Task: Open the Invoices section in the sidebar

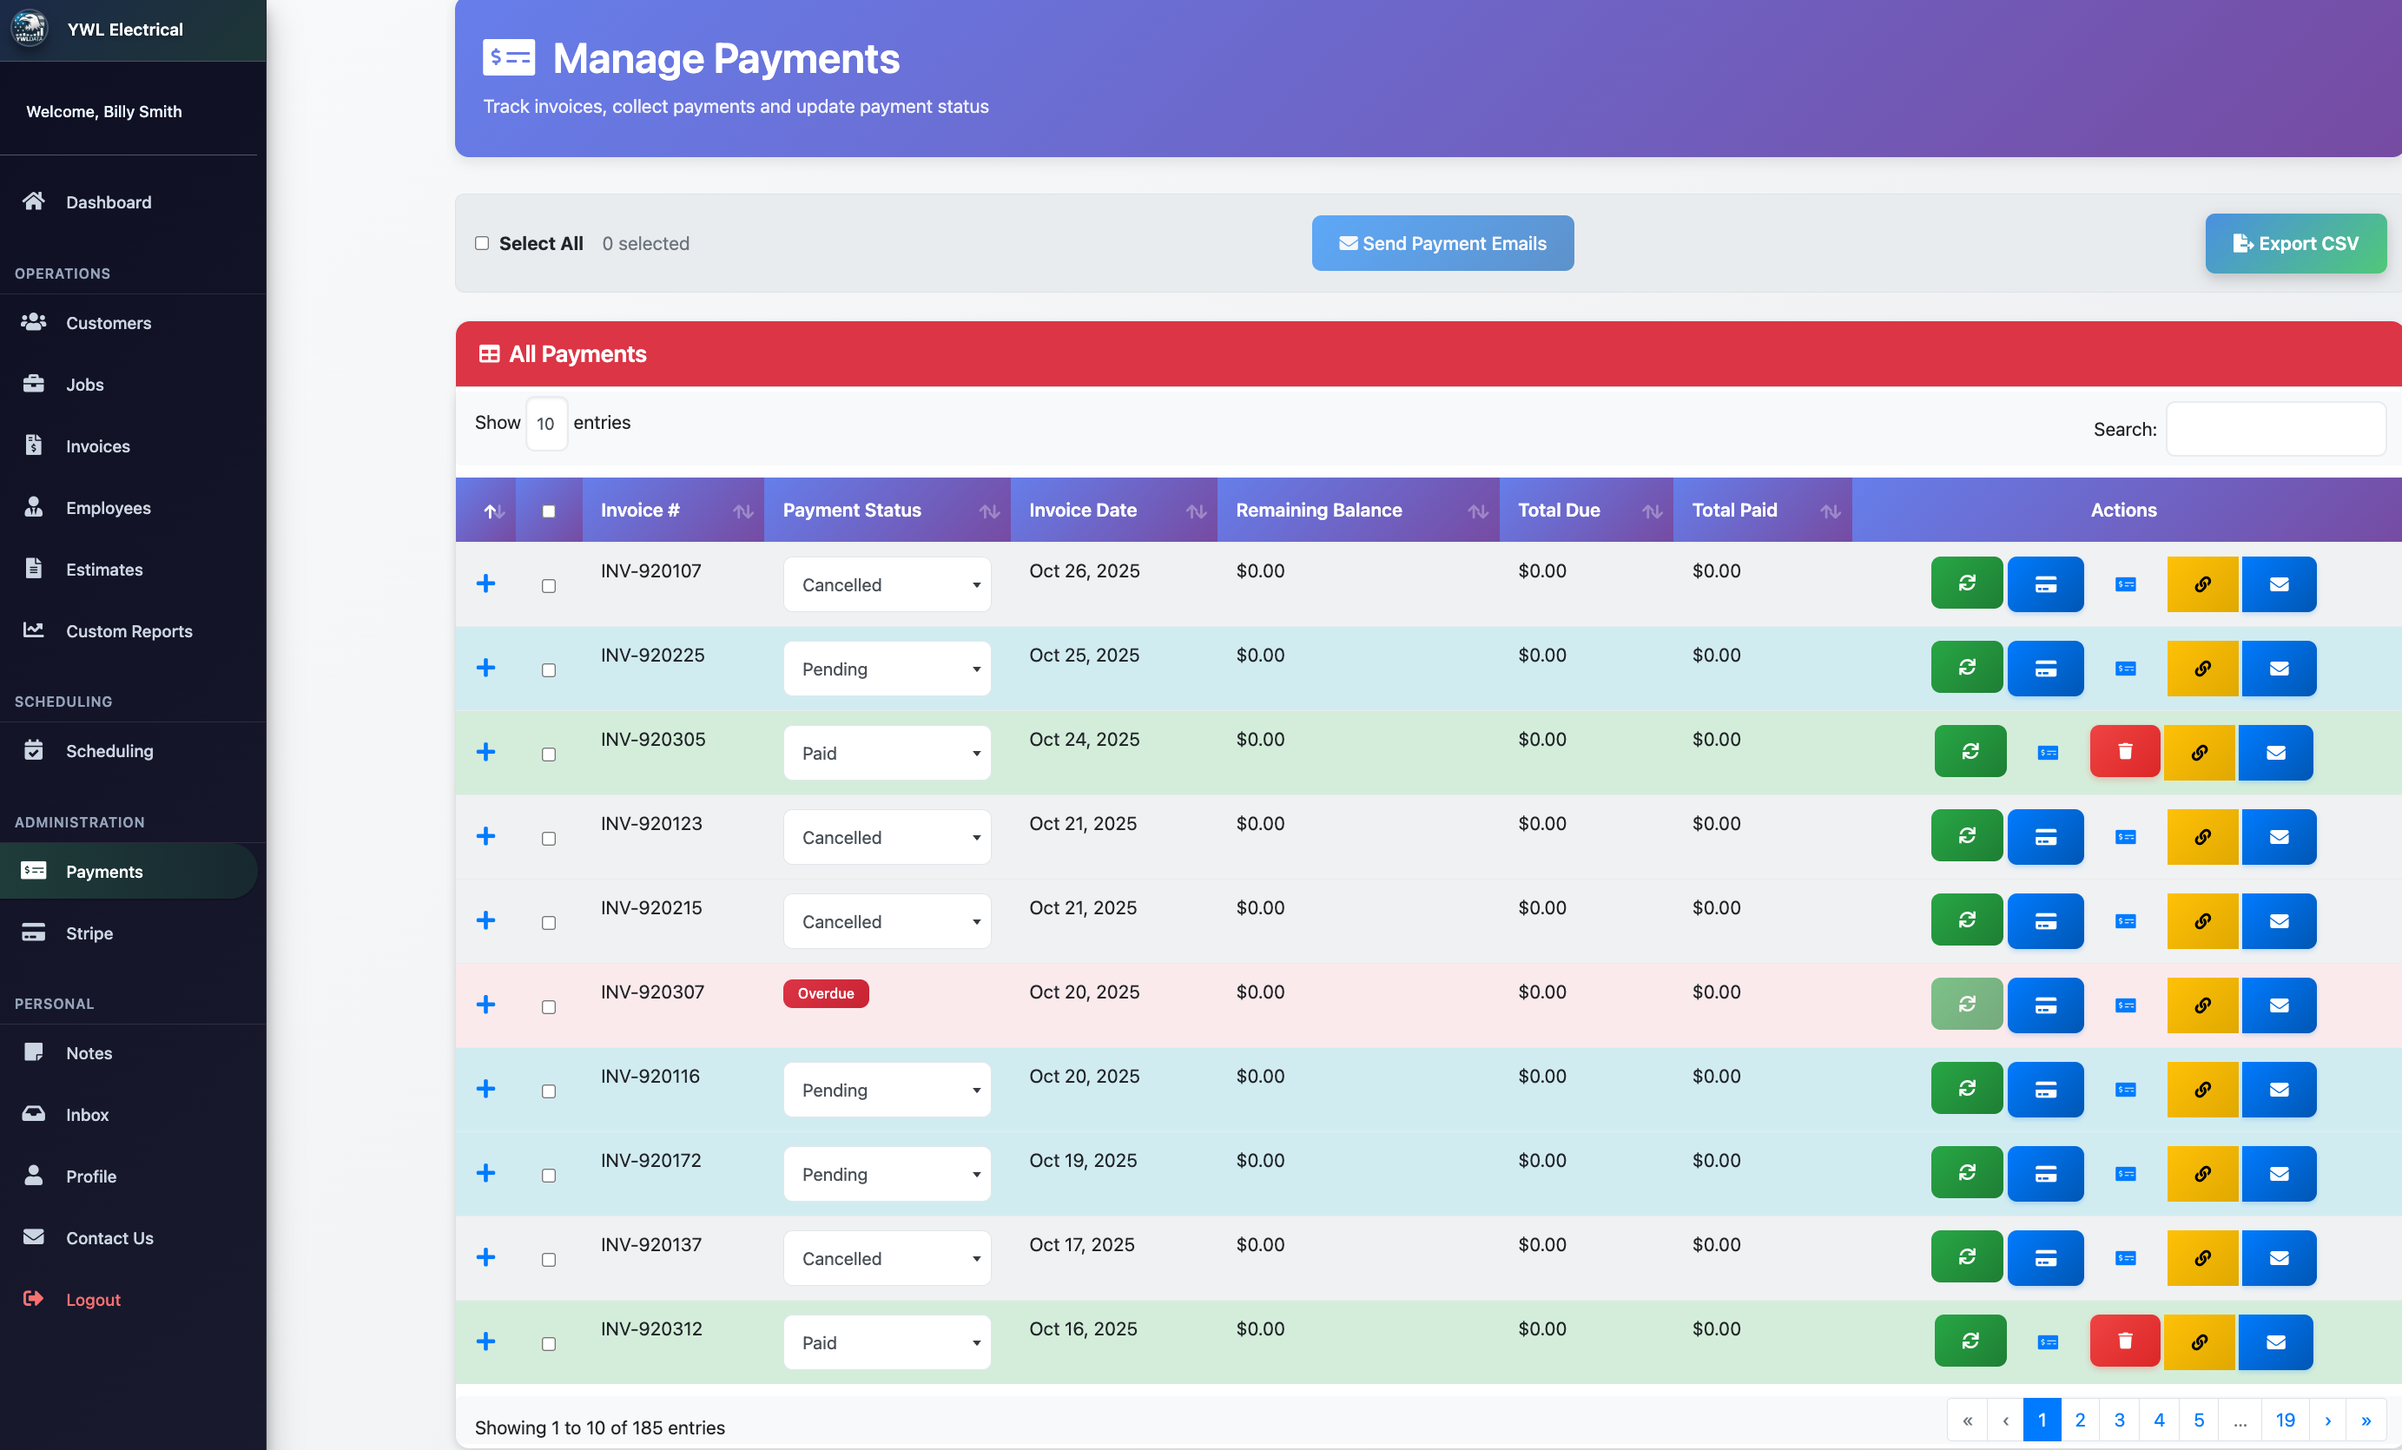Action: coord(97,445)
